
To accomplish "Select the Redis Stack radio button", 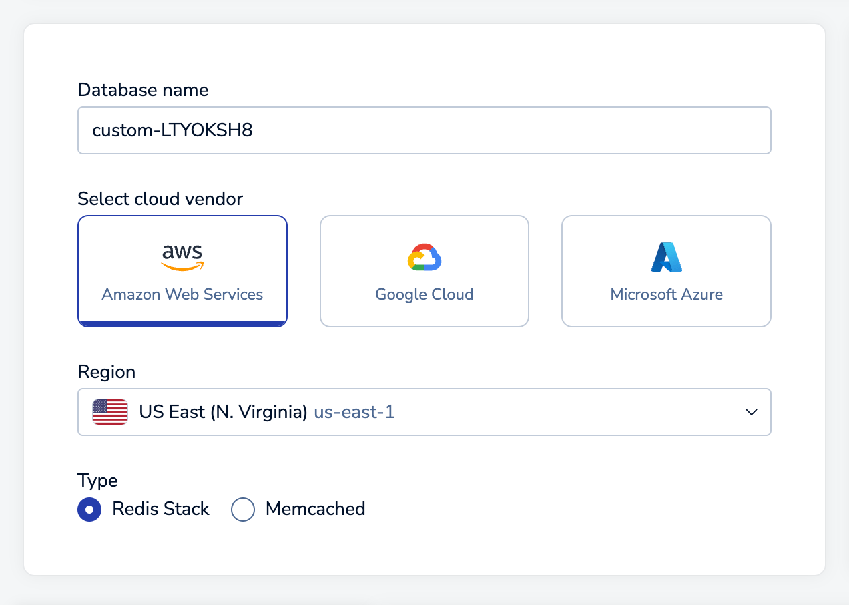I will (x=89, y=510).
